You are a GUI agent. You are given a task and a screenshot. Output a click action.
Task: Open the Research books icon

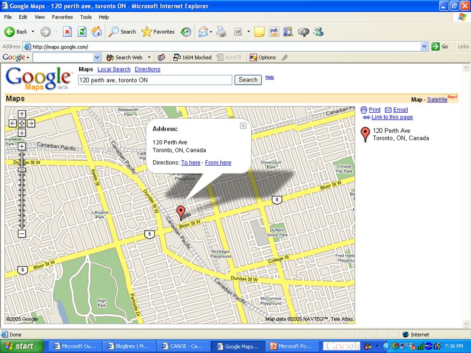(288, 31)
